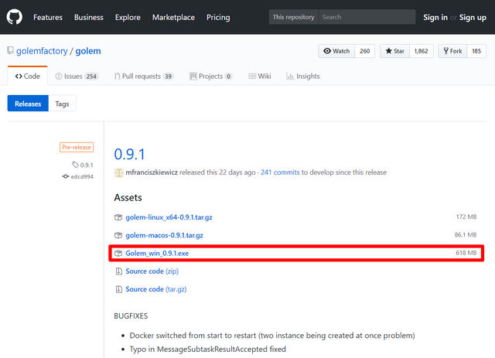Open the Business page link

click(89, 17)
